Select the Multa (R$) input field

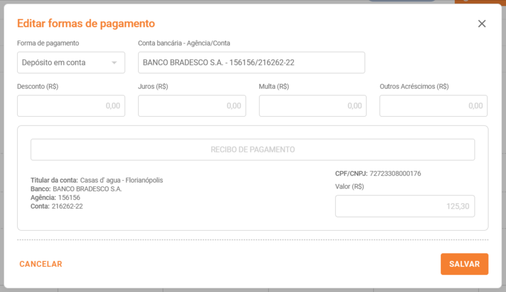point(312,106)
